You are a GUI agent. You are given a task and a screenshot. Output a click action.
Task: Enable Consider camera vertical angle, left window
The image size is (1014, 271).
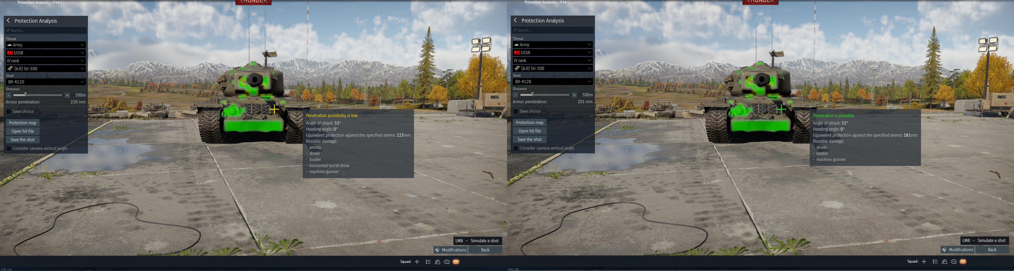click(9, 149)
